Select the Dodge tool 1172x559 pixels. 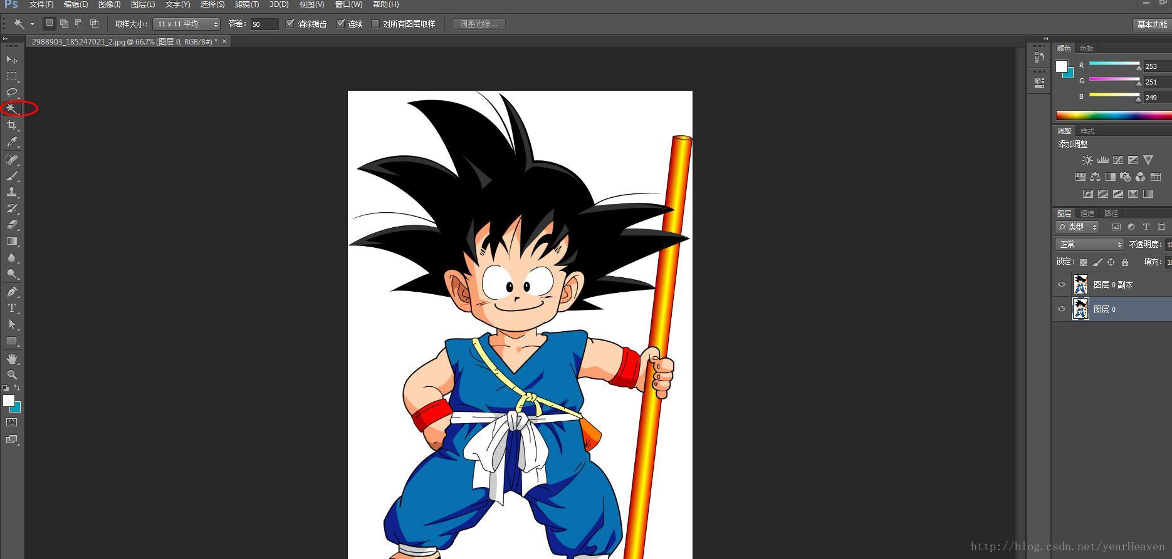click(12, 274)
